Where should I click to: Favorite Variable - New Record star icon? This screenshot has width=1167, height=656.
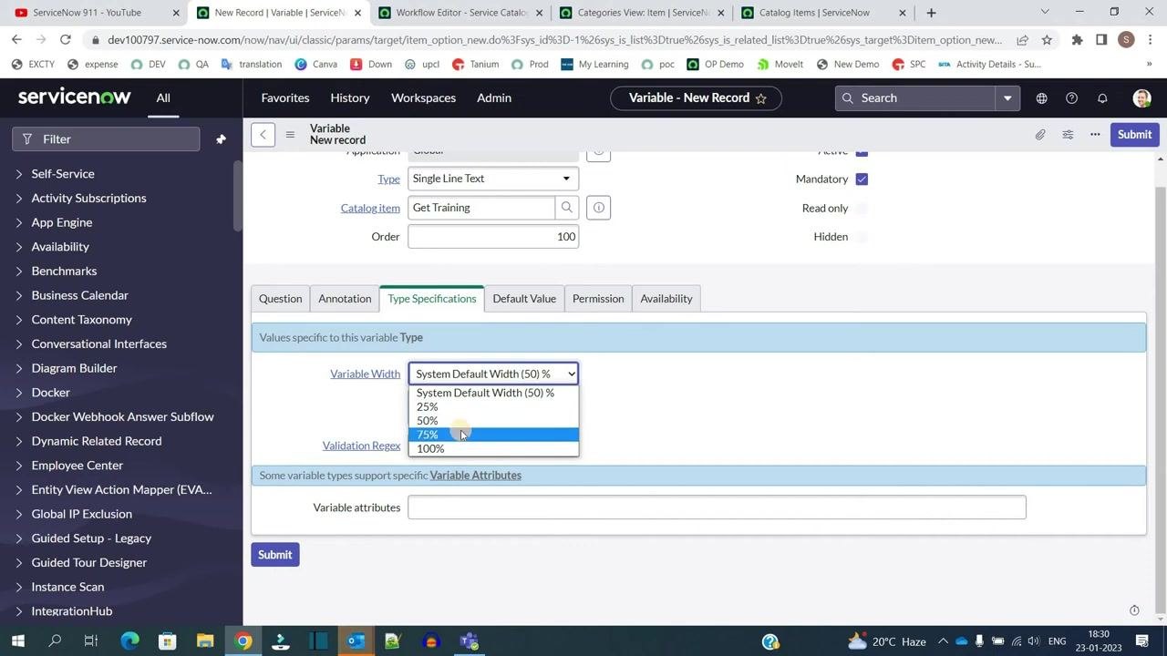tap(761, 98)
